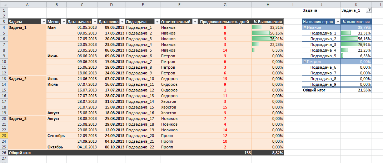Select the Подзадача_22 cell

pos(143,147)
